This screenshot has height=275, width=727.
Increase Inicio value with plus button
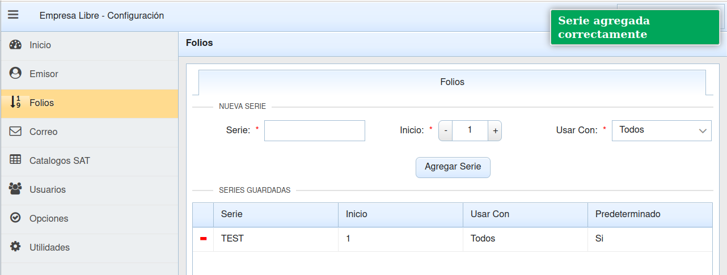click(495, 130)
